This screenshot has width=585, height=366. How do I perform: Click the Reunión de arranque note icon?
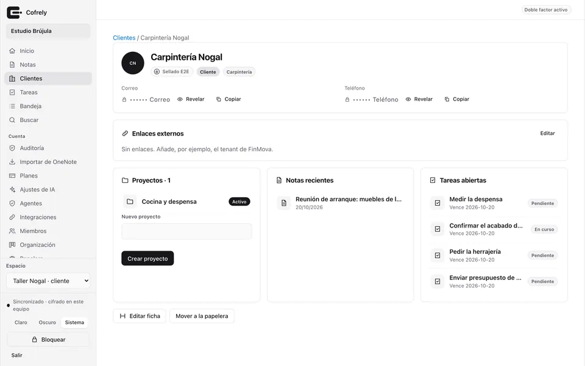[284, 203]
